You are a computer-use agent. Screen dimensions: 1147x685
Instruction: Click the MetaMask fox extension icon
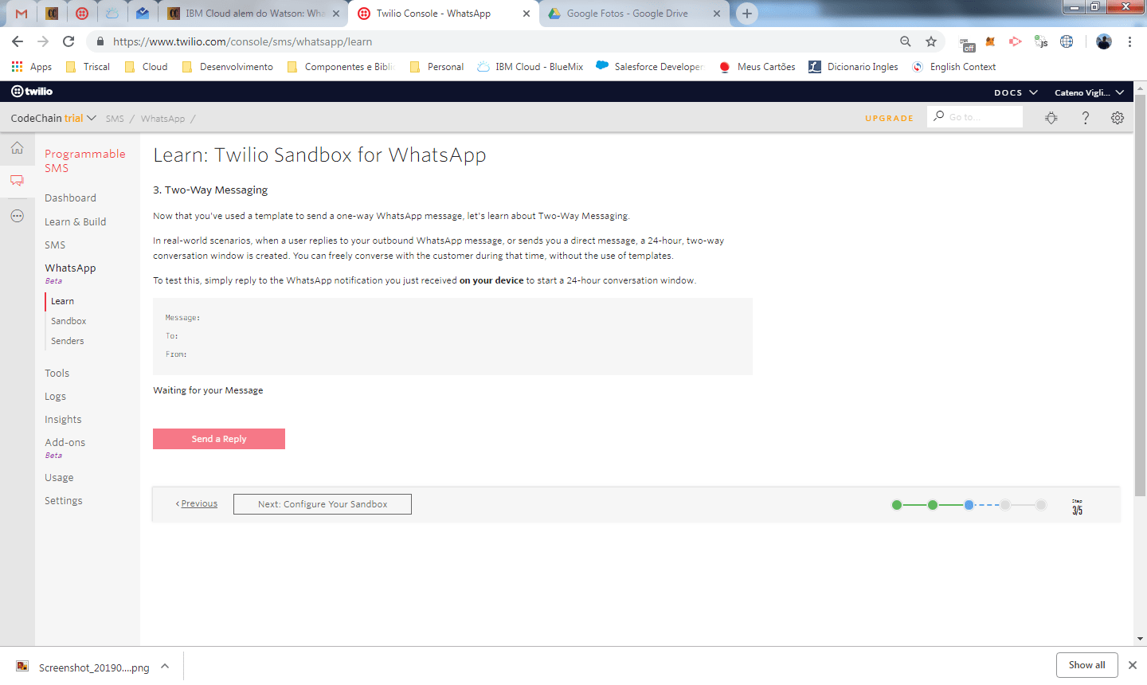point(990,41)
